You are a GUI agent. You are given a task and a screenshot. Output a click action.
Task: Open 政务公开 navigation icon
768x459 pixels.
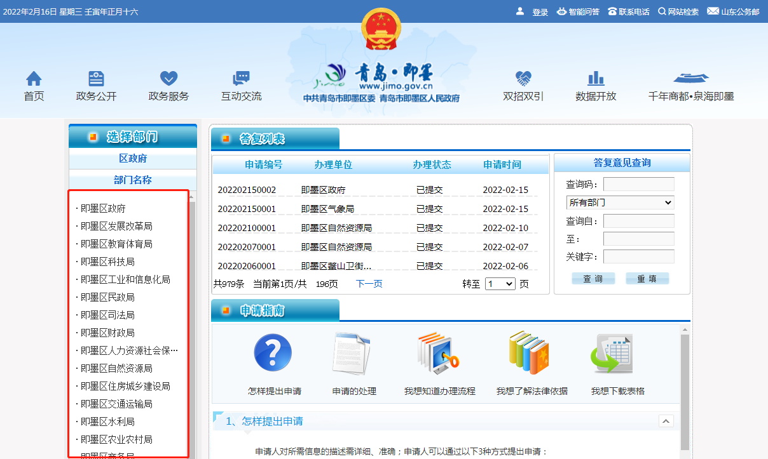pyautogui.click(x=96, y=79)
